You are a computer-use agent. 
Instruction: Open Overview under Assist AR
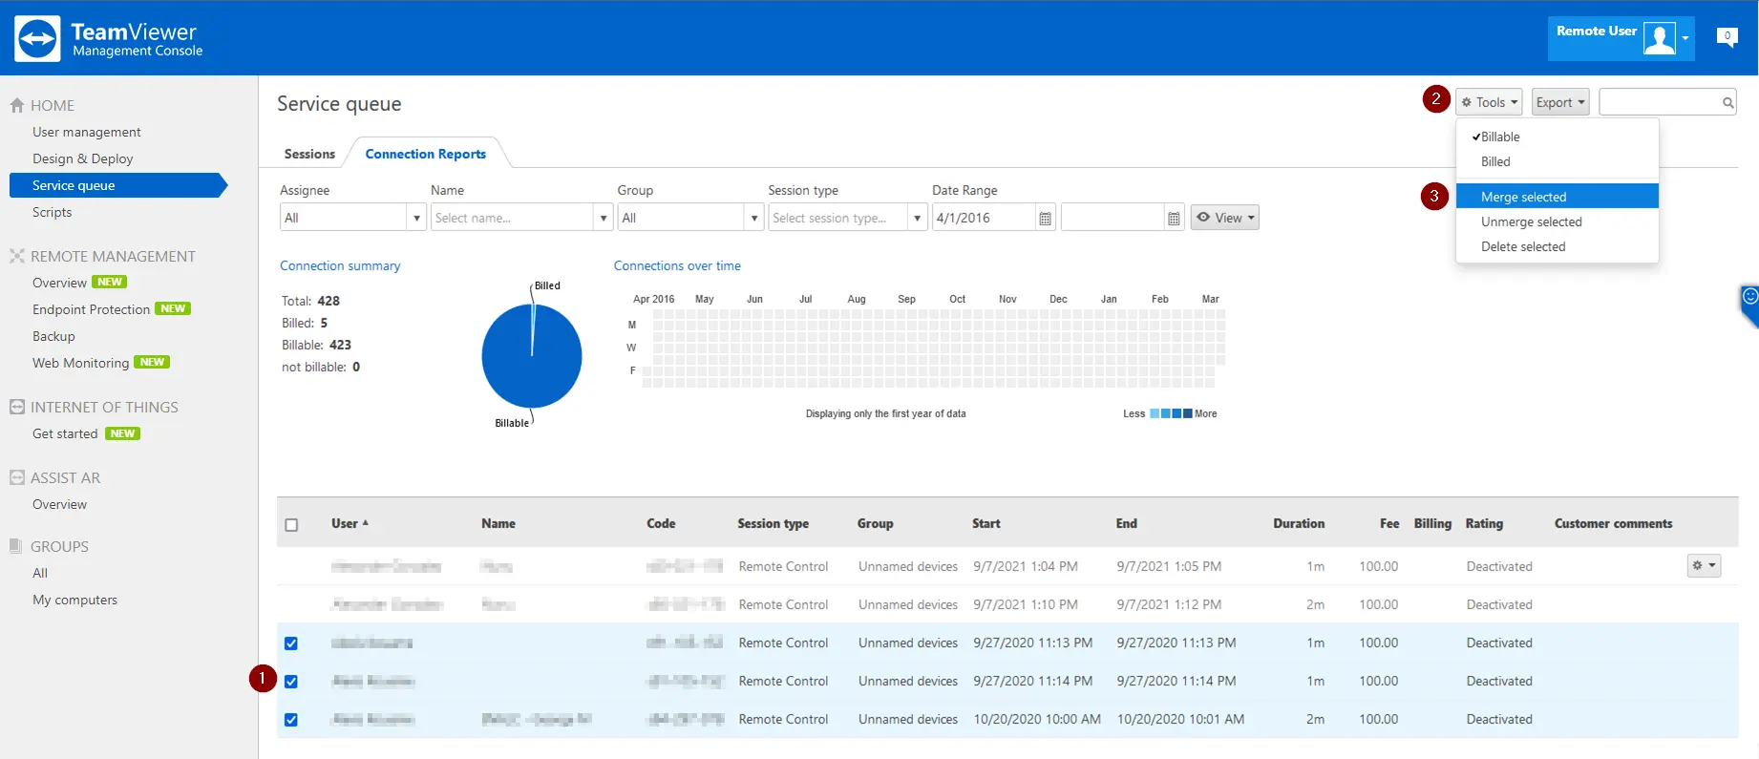pos(59,504)
